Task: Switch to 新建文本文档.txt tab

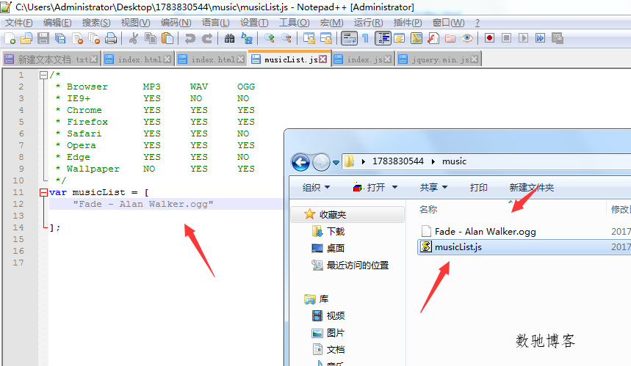Action: coord(51,59)
